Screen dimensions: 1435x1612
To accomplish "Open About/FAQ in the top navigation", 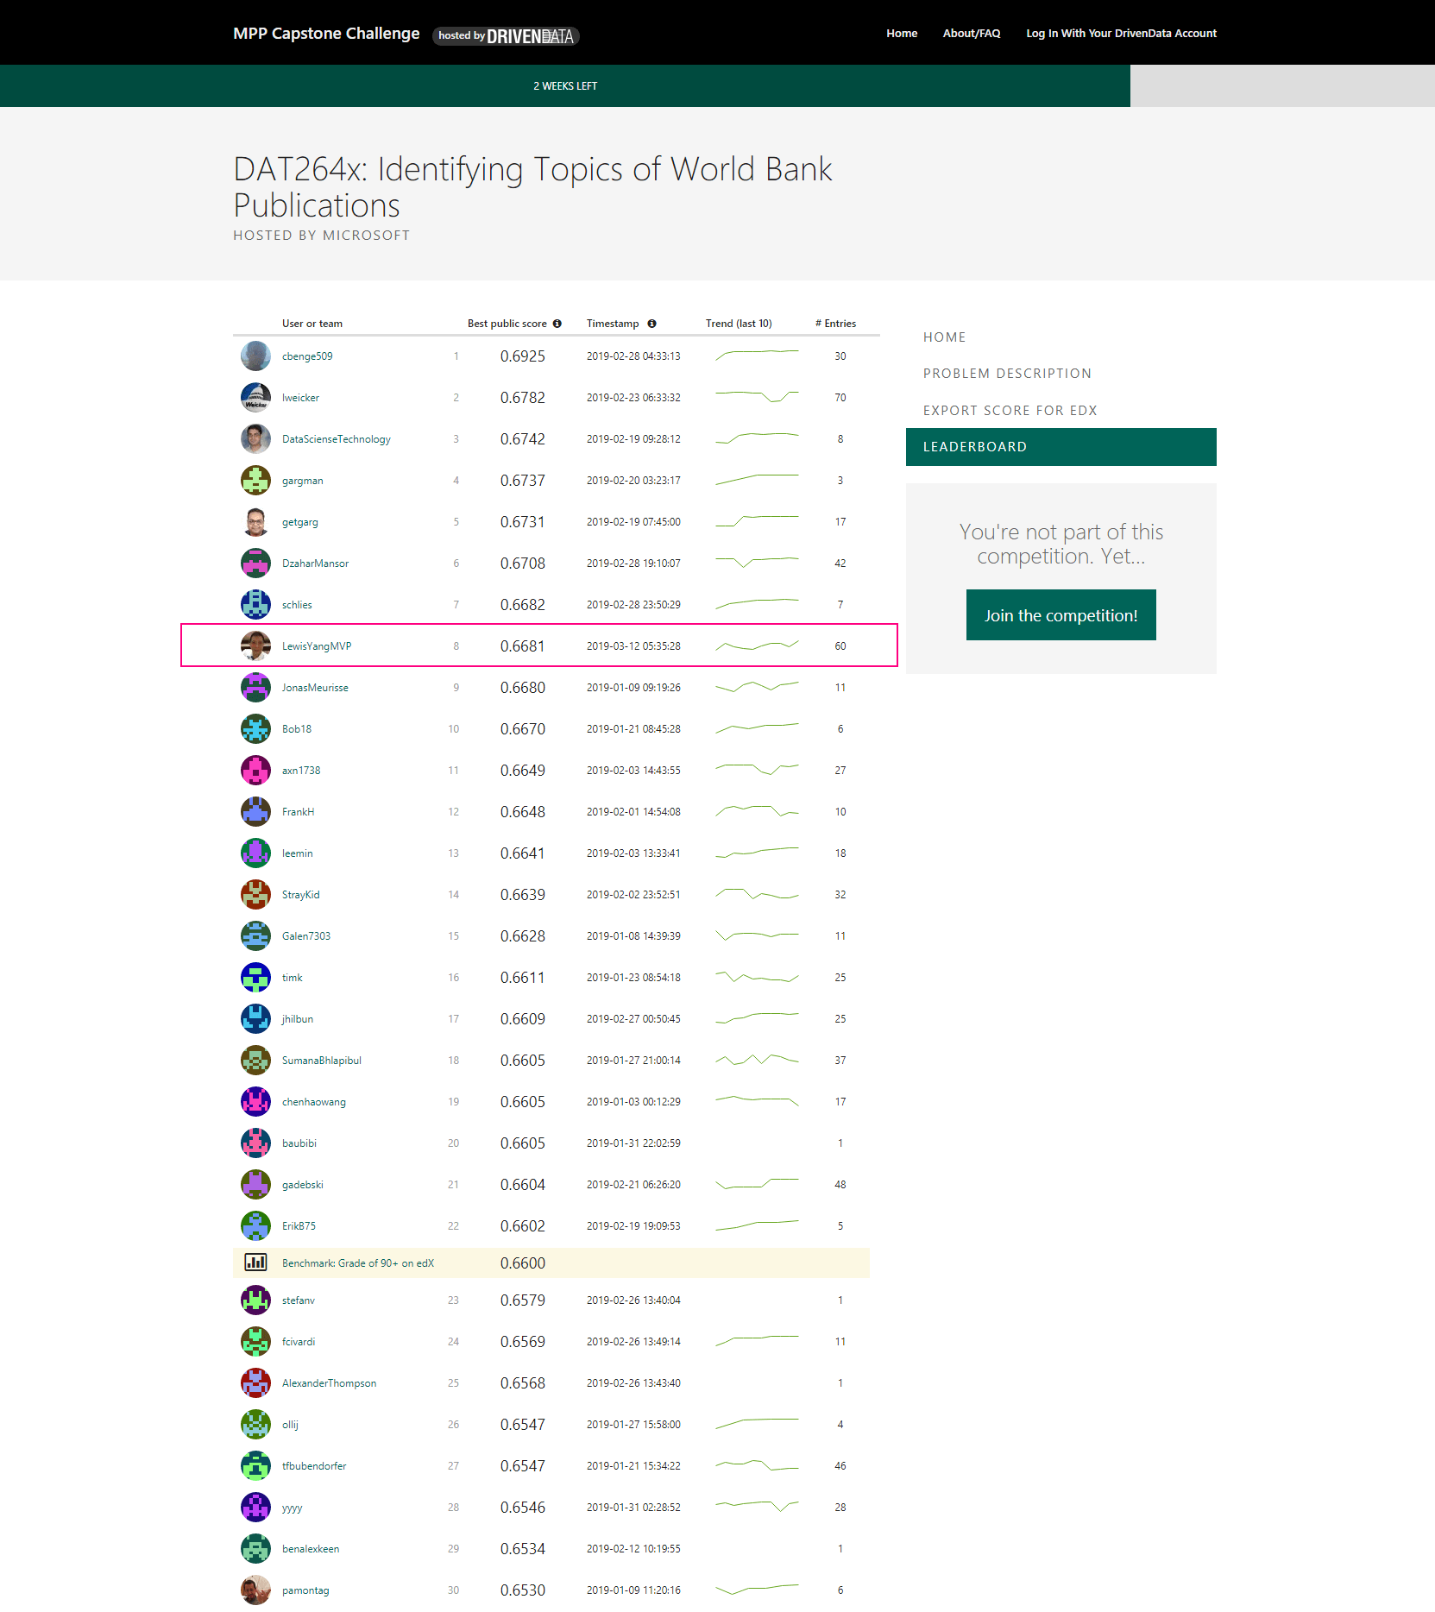I will click(x=972, y=34).
